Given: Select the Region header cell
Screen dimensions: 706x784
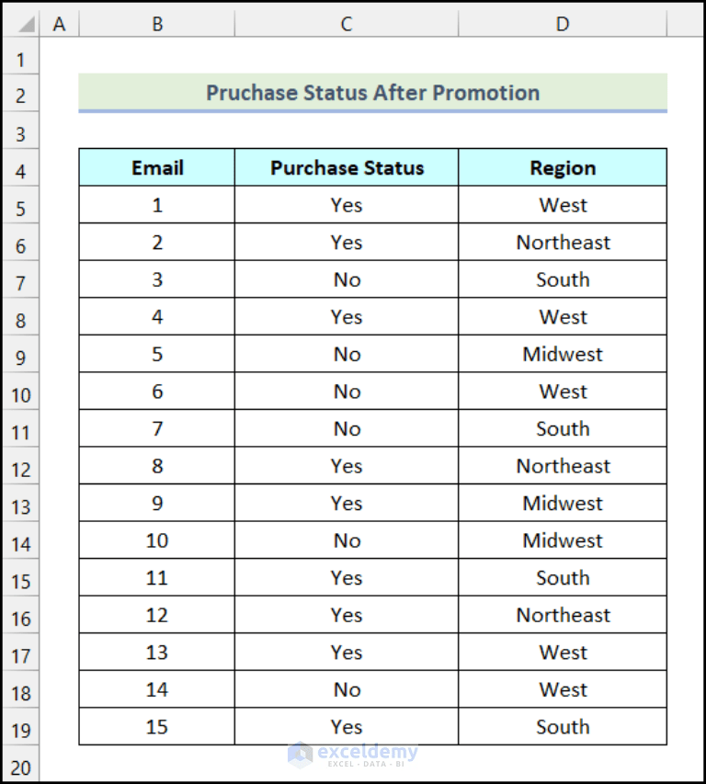Looking at the screenshot, I should click(x=562, y=167).
